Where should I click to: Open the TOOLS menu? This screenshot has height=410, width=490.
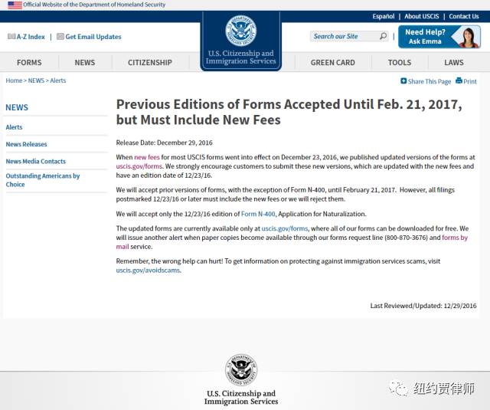(x=400, y=63)
